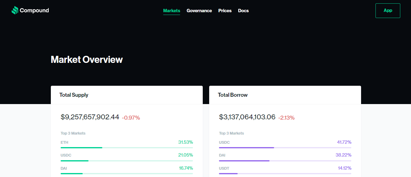Click the Compound logo icon
411x177 pixels.
tap(15, 10)
